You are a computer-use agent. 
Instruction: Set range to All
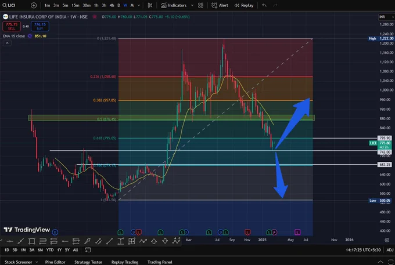(x=76, y=250)
